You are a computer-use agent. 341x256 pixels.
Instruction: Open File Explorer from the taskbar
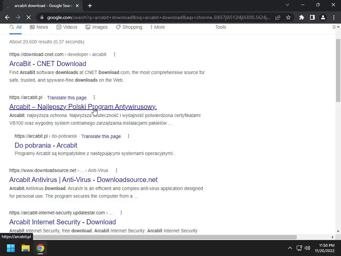[x=25, y=248]
